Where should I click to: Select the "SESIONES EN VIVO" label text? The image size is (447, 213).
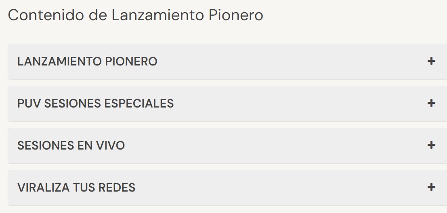(71, 146)
